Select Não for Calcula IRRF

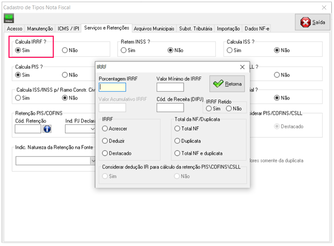65,50
